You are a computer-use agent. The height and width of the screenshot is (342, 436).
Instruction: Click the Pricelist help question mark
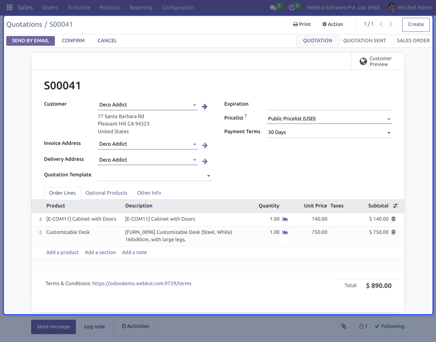coord(246,116)
